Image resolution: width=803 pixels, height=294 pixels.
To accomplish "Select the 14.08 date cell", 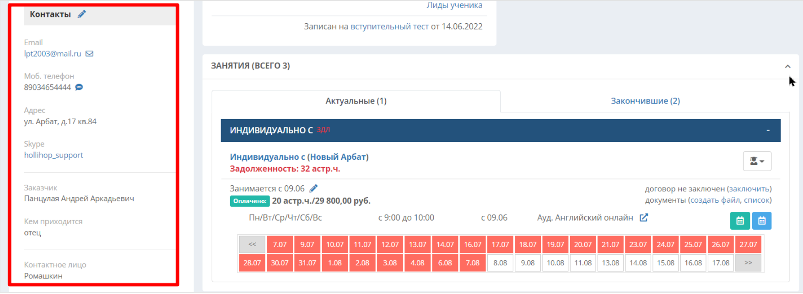I will click(x=638, y=263).
